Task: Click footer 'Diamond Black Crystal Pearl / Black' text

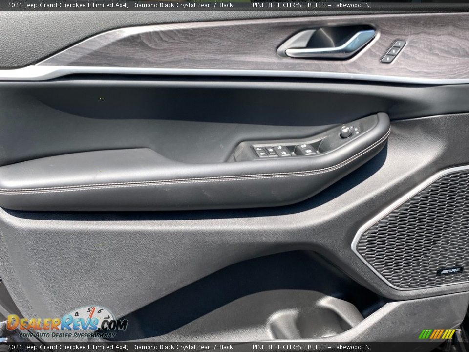Action: (182, 347)
